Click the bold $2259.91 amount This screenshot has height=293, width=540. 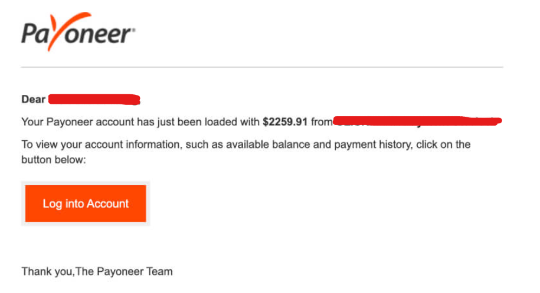click(x=285, y=121)
